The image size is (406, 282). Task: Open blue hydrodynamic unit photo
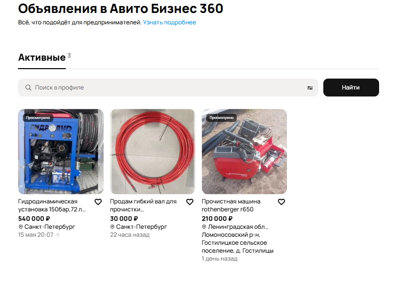click(61, 152)
